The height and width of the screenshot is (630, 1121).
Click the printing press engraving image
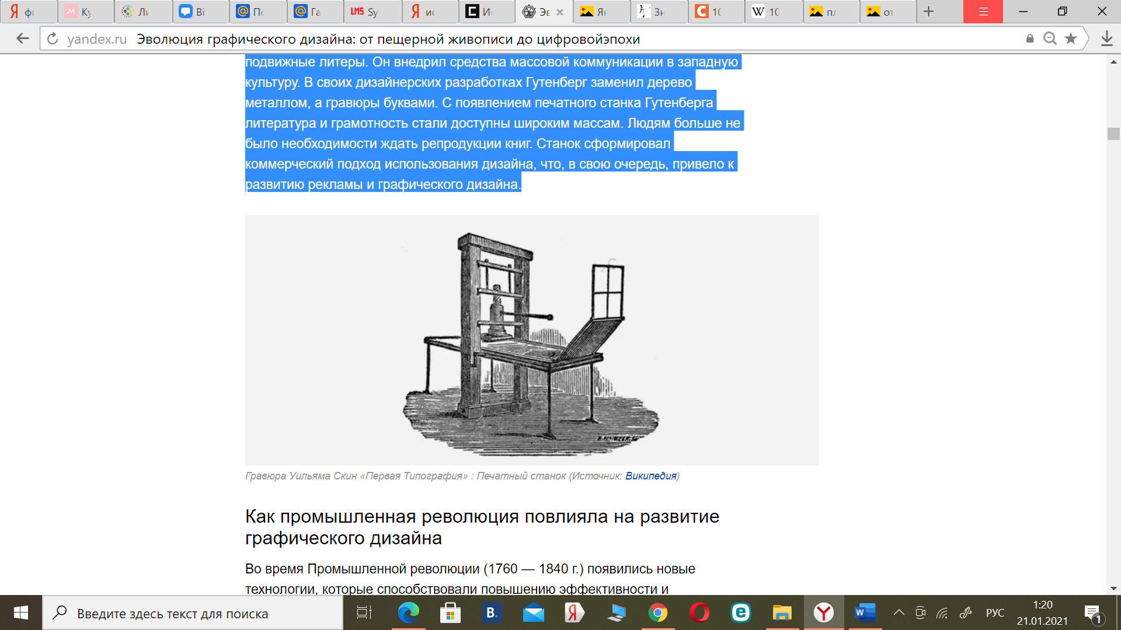pyautogui.click(x=531, y=340)
